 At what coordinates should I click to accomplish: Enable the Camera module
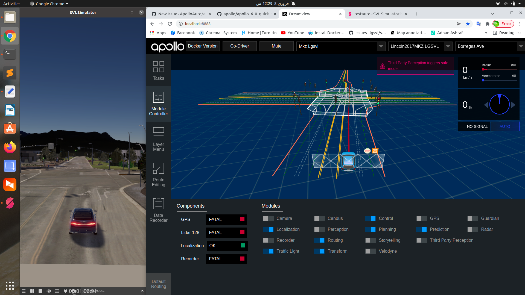[268, 218]
